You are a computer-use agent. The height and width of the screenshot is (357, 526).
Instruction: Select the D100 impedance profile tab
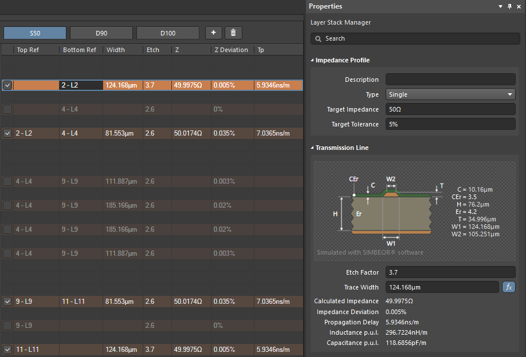pyautogui.click(x=168, y=33)
